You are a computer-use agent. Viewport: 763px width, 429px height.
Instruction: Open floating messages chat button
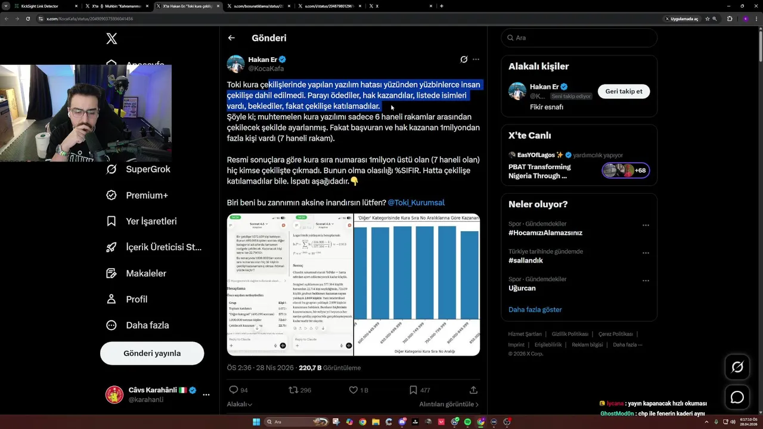(x=737, y=397)
